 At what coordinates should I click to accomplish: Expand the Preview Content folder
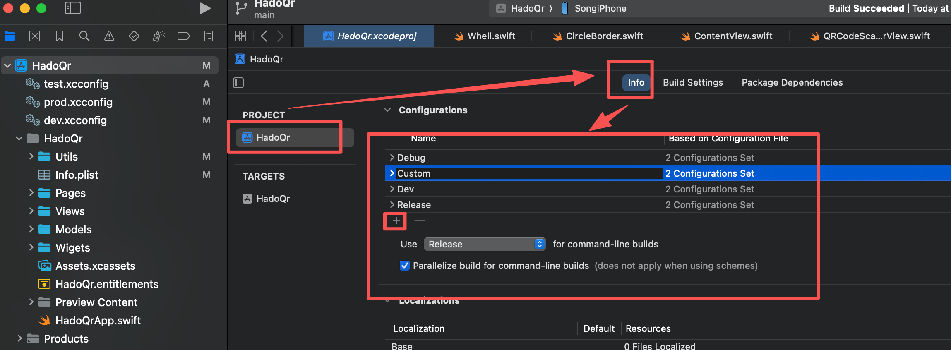click(x=31, y=302)
